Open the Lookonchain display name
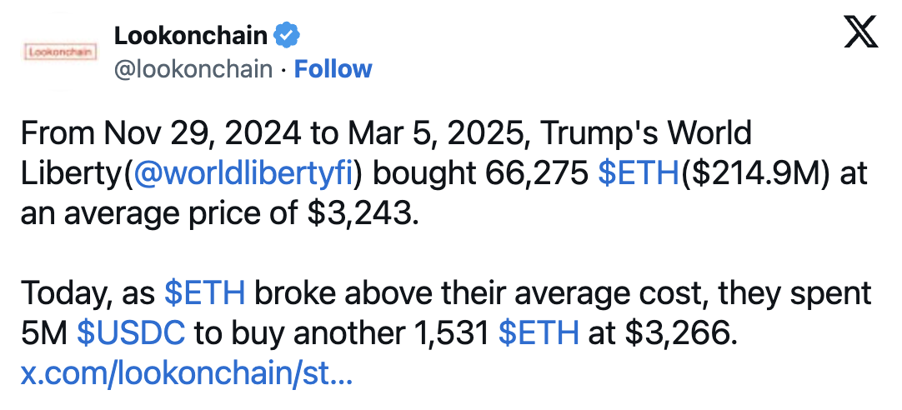 coord(191,36)
